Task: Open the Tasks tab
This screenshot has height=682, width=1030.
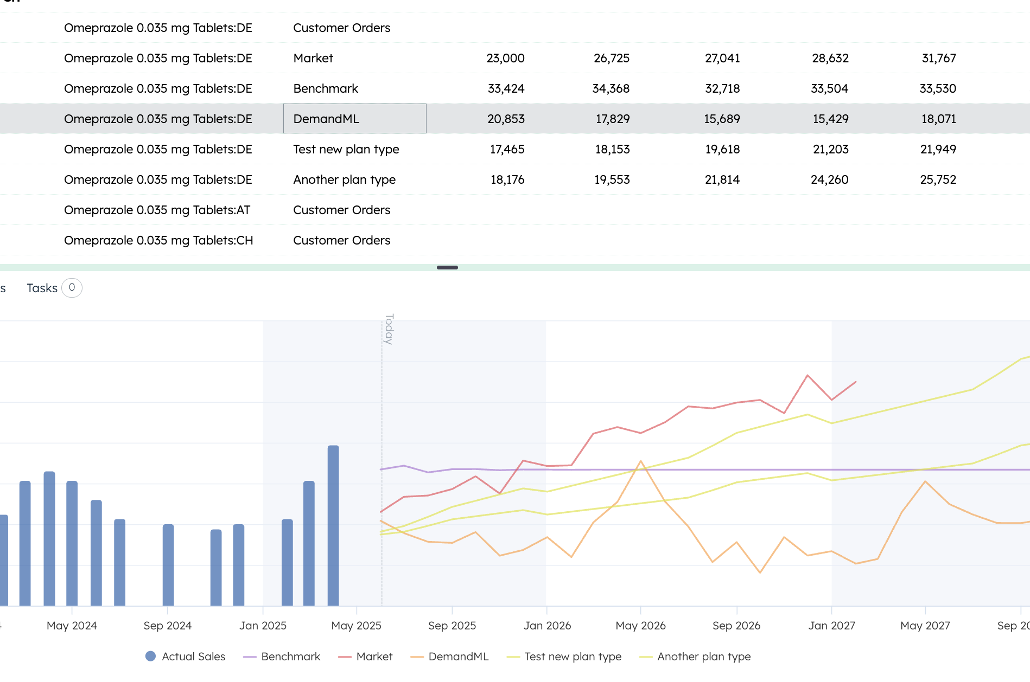Action: click(x=42, y=288)
